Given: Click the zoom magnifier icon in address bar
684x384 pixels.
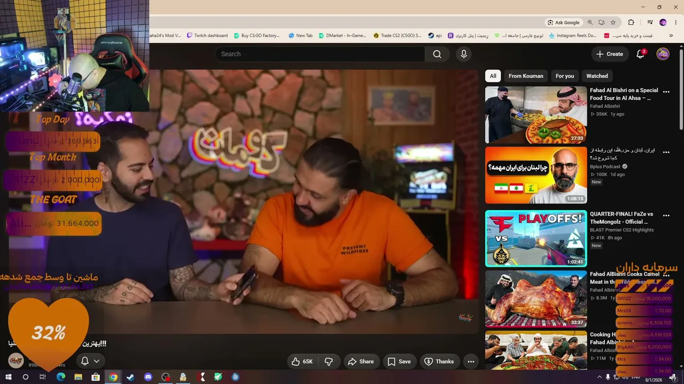Looking at the screenshot, I should point(590,22).
